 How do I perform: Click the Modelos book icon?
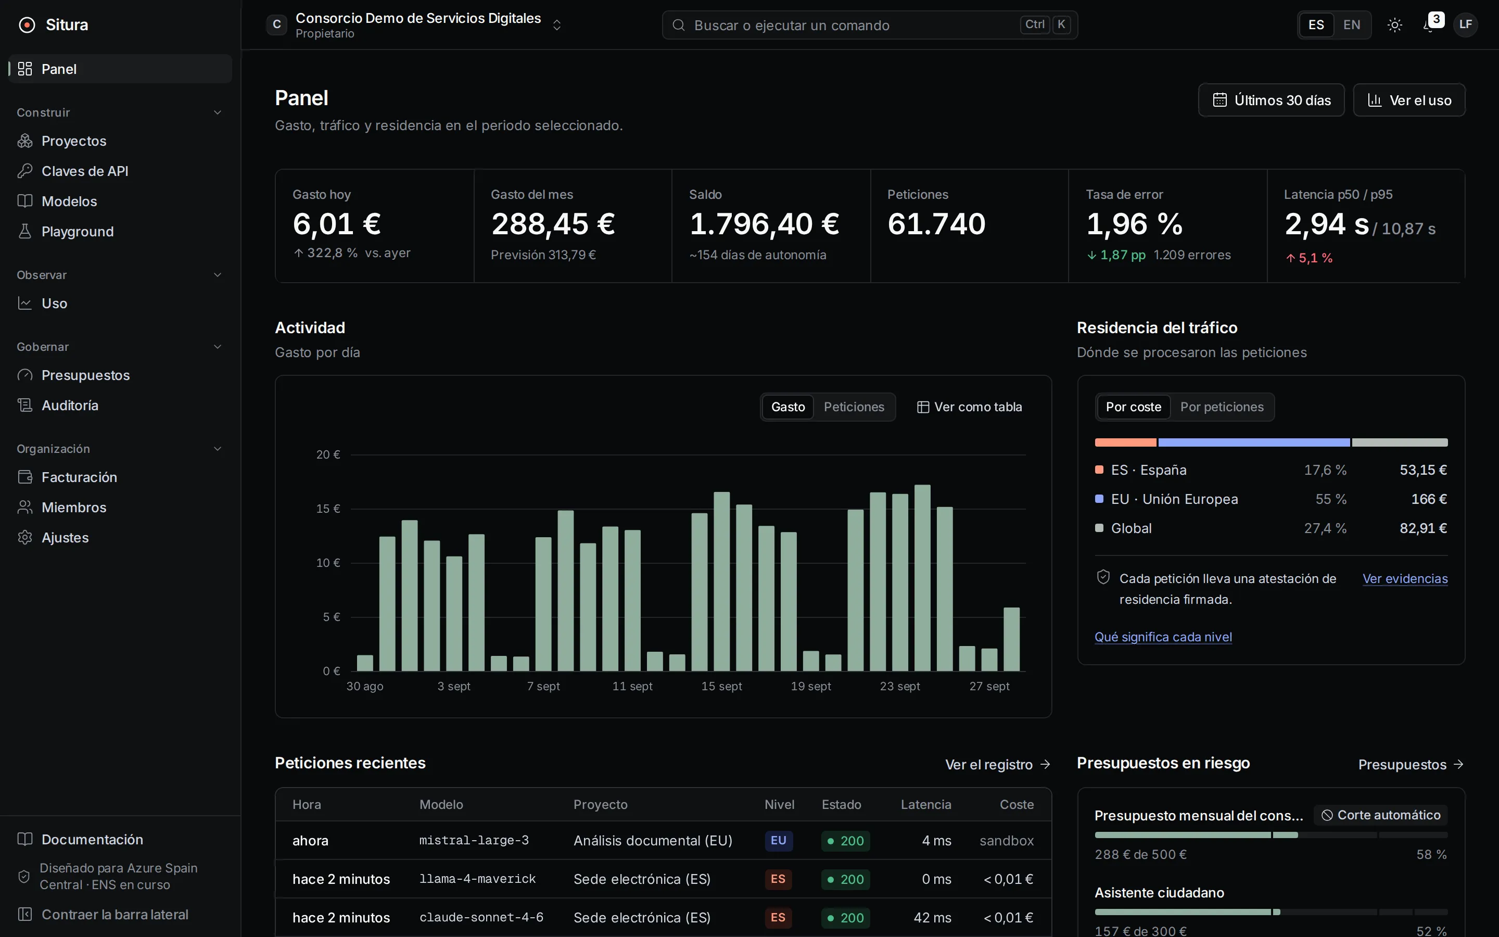pos(25,201)
